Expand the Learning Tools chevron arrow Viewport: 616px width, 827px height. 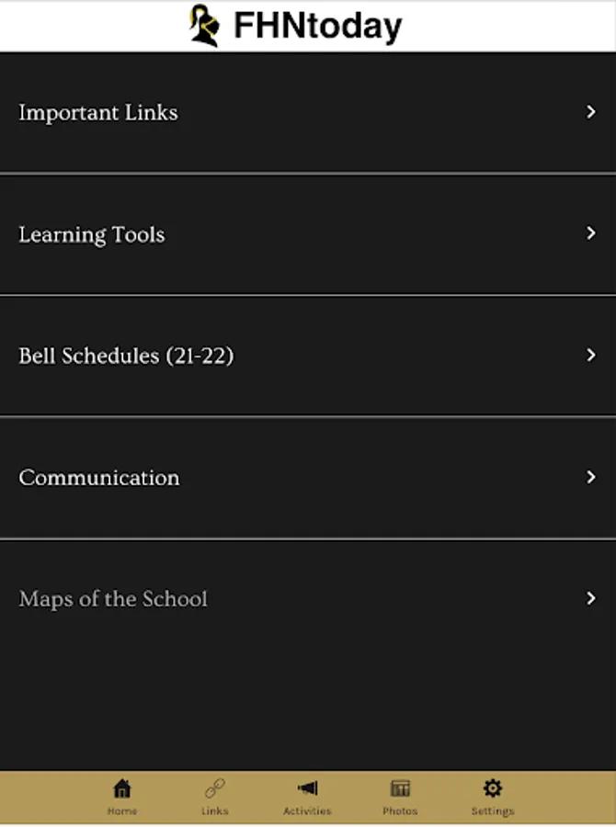pos(591,233)
